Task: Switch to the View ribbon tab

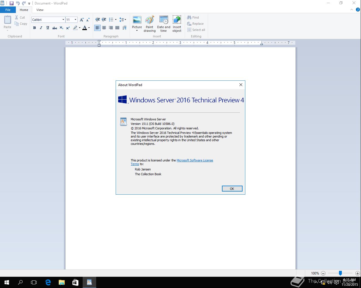Action: [x=40, y=10]
